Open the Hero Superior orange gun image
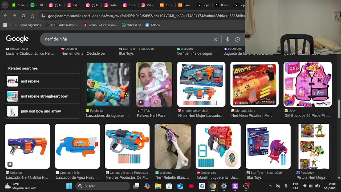 click(254, 84)
